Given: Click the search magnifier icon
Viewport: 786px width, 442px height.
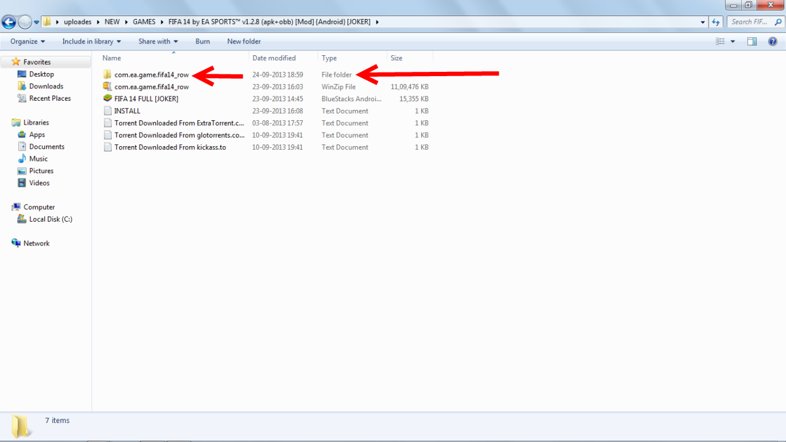Looking at the screenshot, I should [779, 21].
